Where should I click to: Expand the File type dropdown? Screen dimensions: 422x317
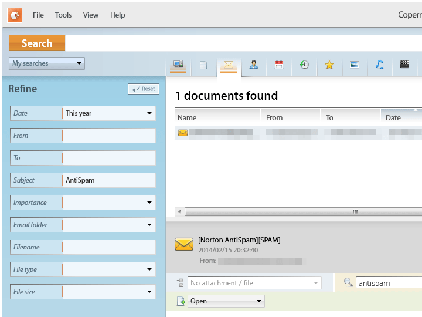click(x=109, y=269)
